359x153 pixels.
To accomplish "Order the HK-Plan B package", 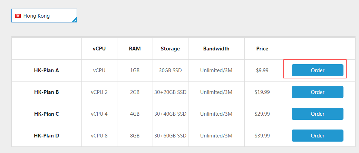I will [x=317, y=92].
